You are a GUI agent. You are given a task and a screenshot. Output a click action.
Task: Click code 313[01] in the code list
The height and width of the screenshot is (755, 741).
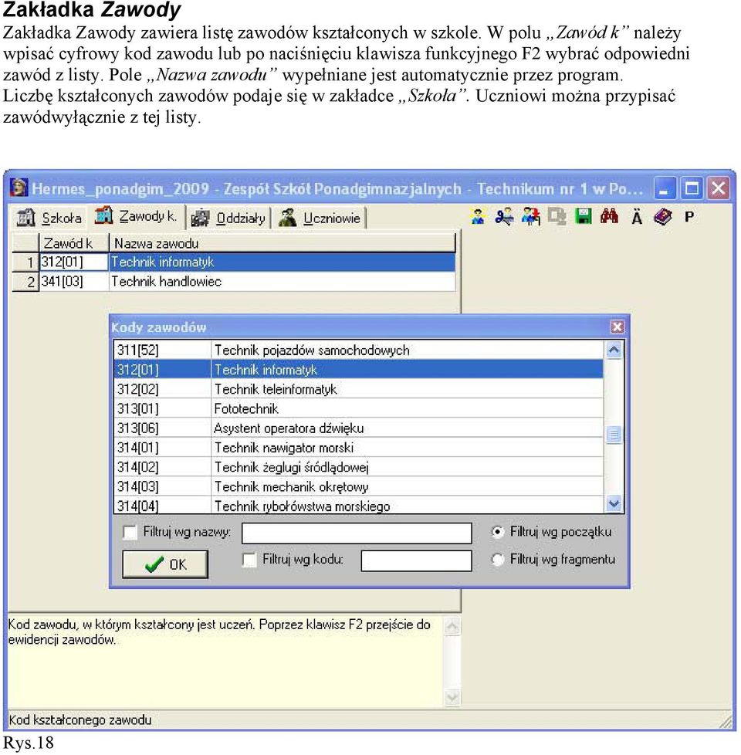pos(163,408)
